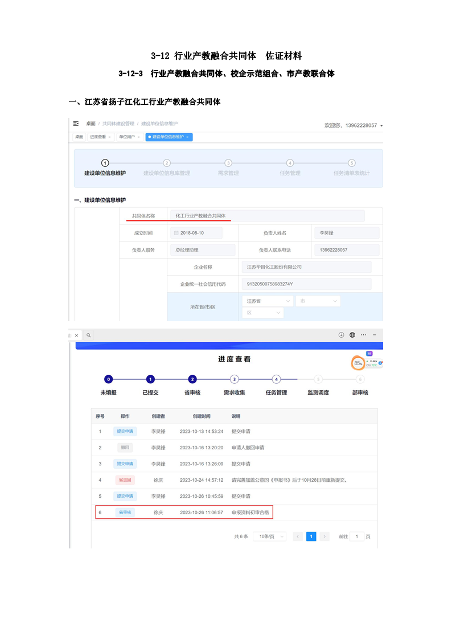Screen dimensions: 452x631
Task: Click the 85% orange performance circle
Action: pos(358,363)
